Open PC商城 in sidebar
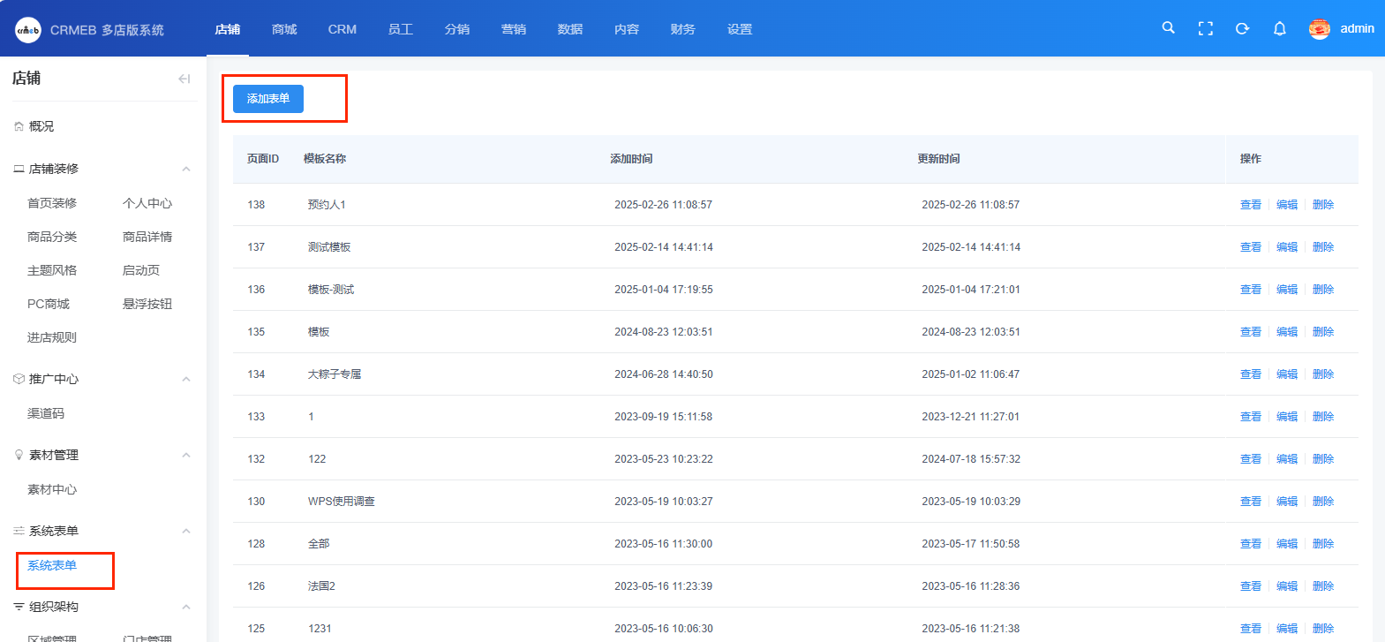Screen dimensions: 1385x642 (x=49, y=304)
